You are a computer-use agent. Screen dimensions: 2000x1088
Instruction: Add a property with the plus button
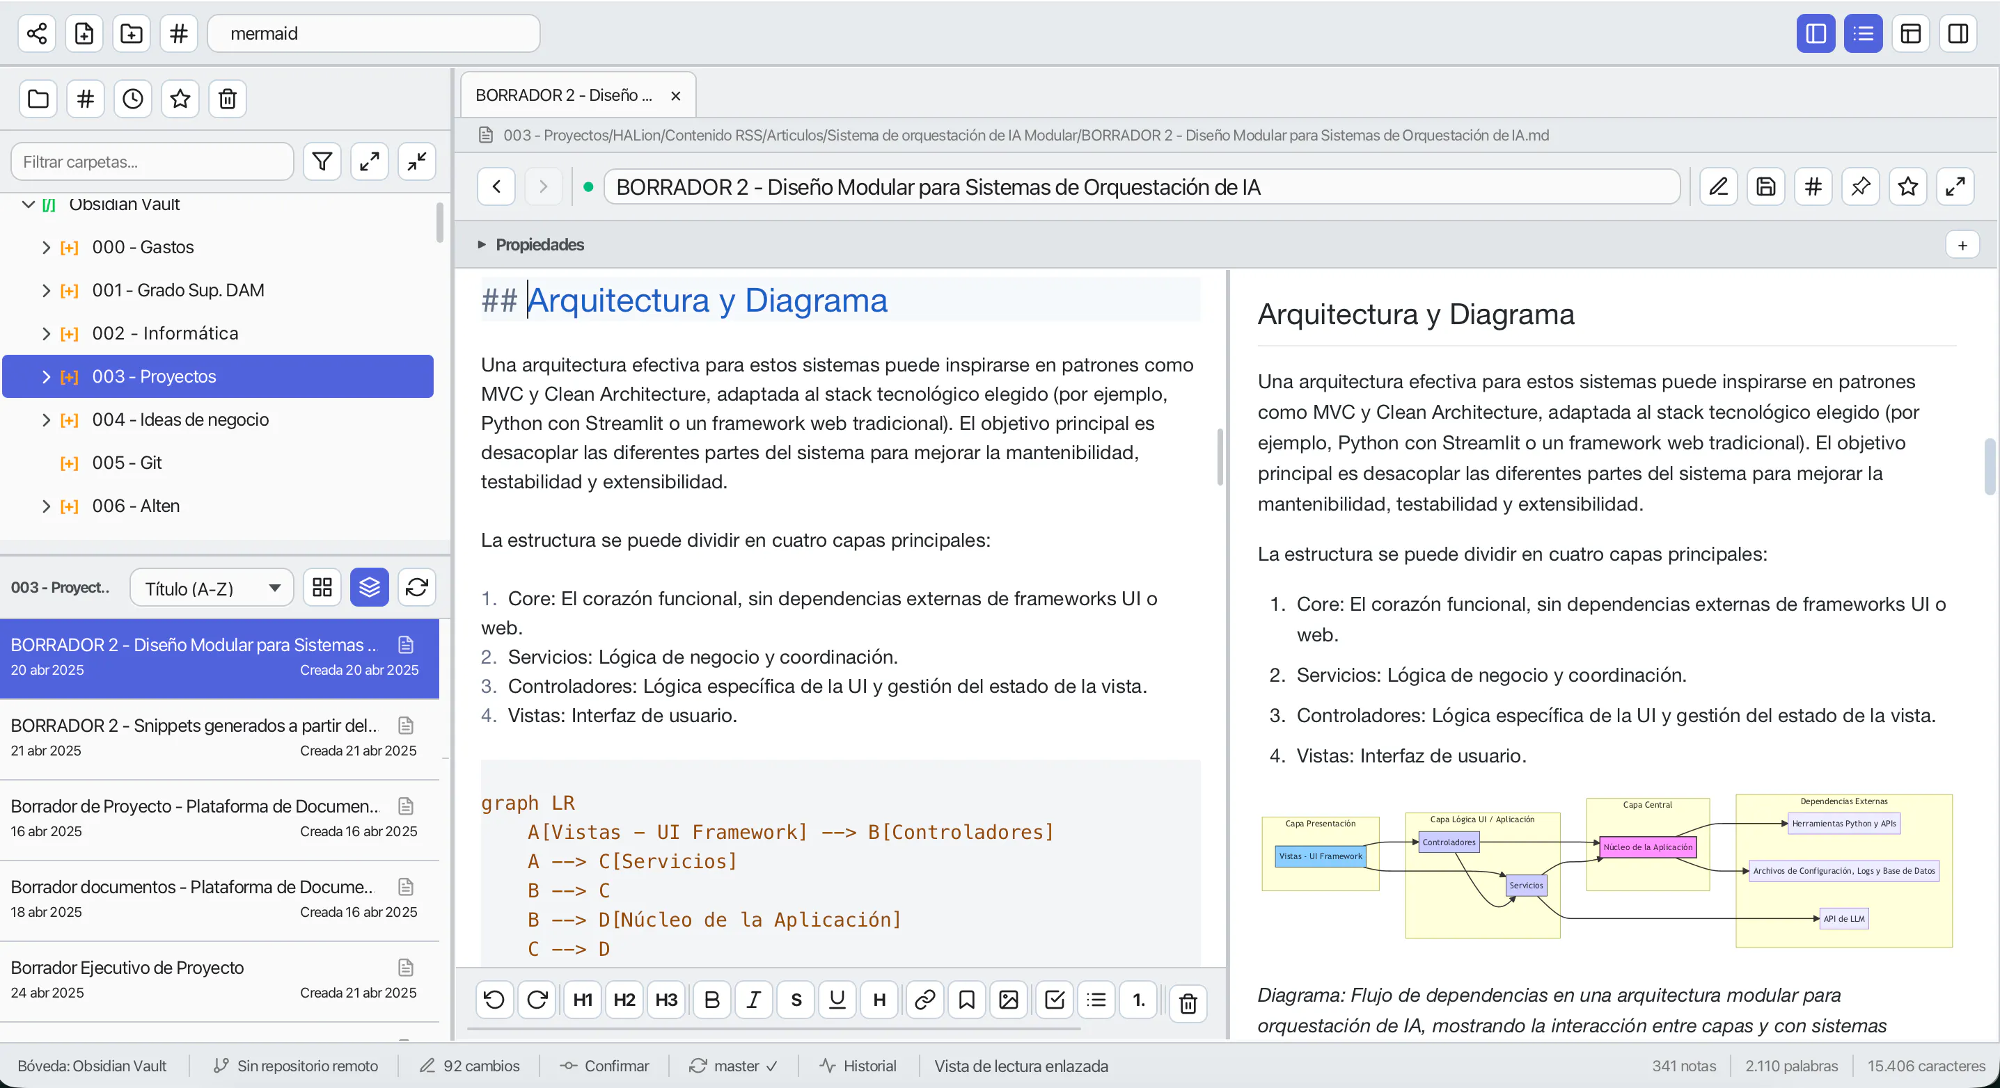pyautogui.click(x=1962, y=246)
